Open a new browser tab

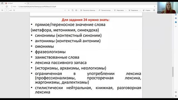(28, 3)
